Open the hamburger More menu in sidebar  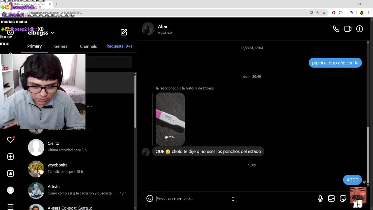(x=10, y=207)
